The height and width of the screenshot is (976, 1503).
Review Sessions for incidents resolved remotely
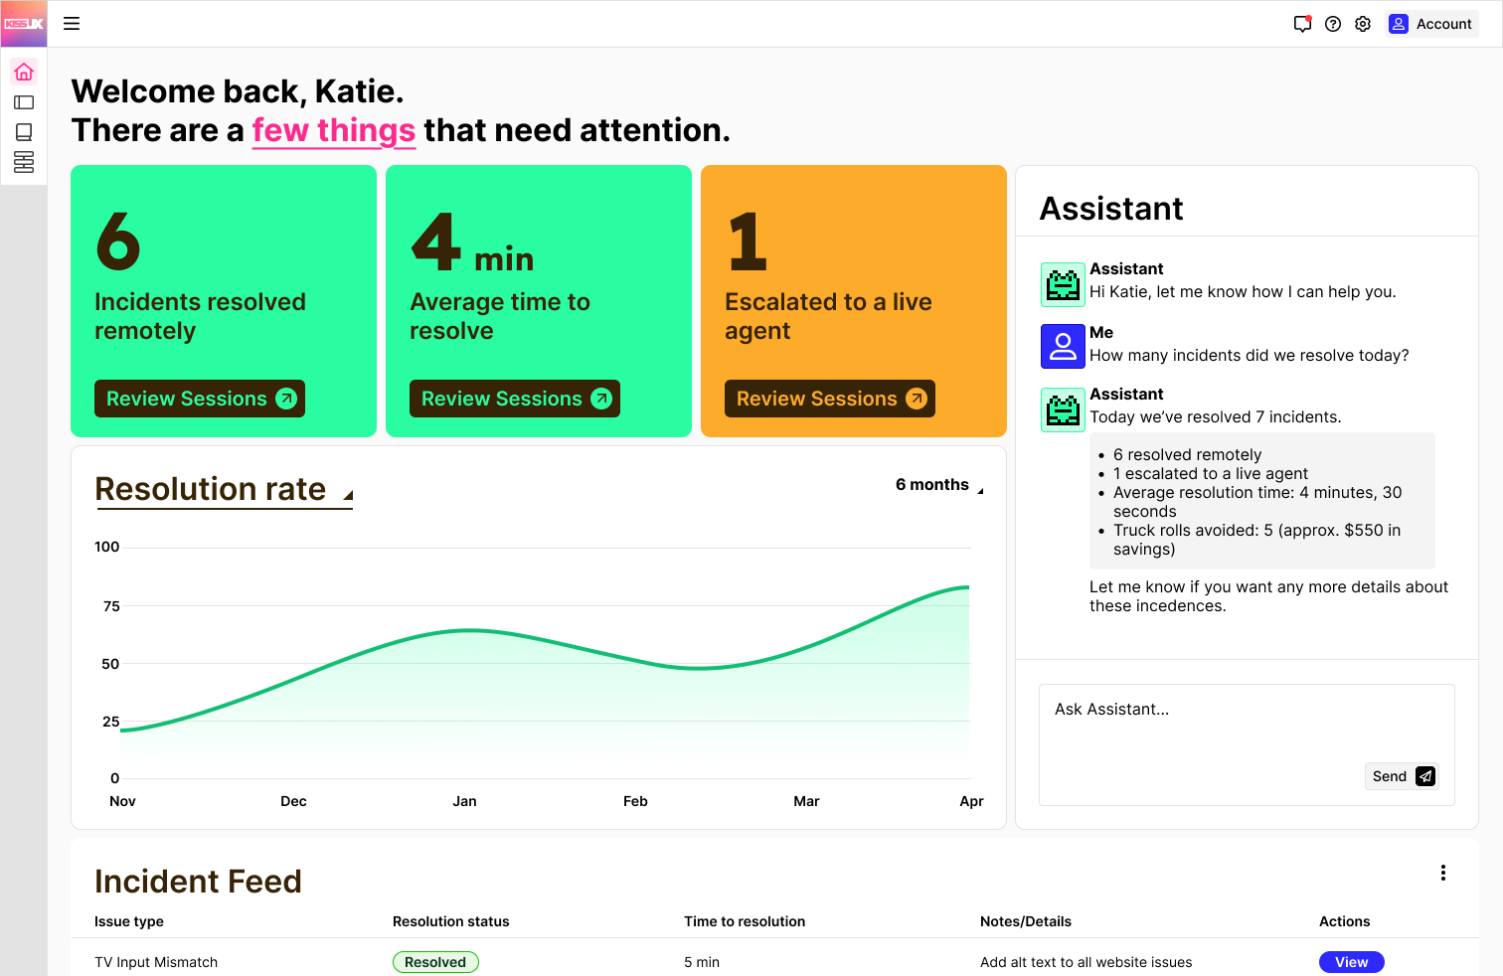click(199, 398)
